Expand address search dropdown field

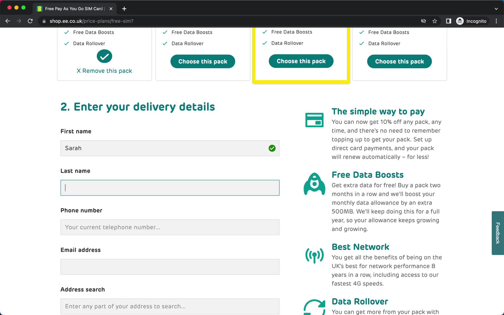pyautogui.click(x=170, y=306)
